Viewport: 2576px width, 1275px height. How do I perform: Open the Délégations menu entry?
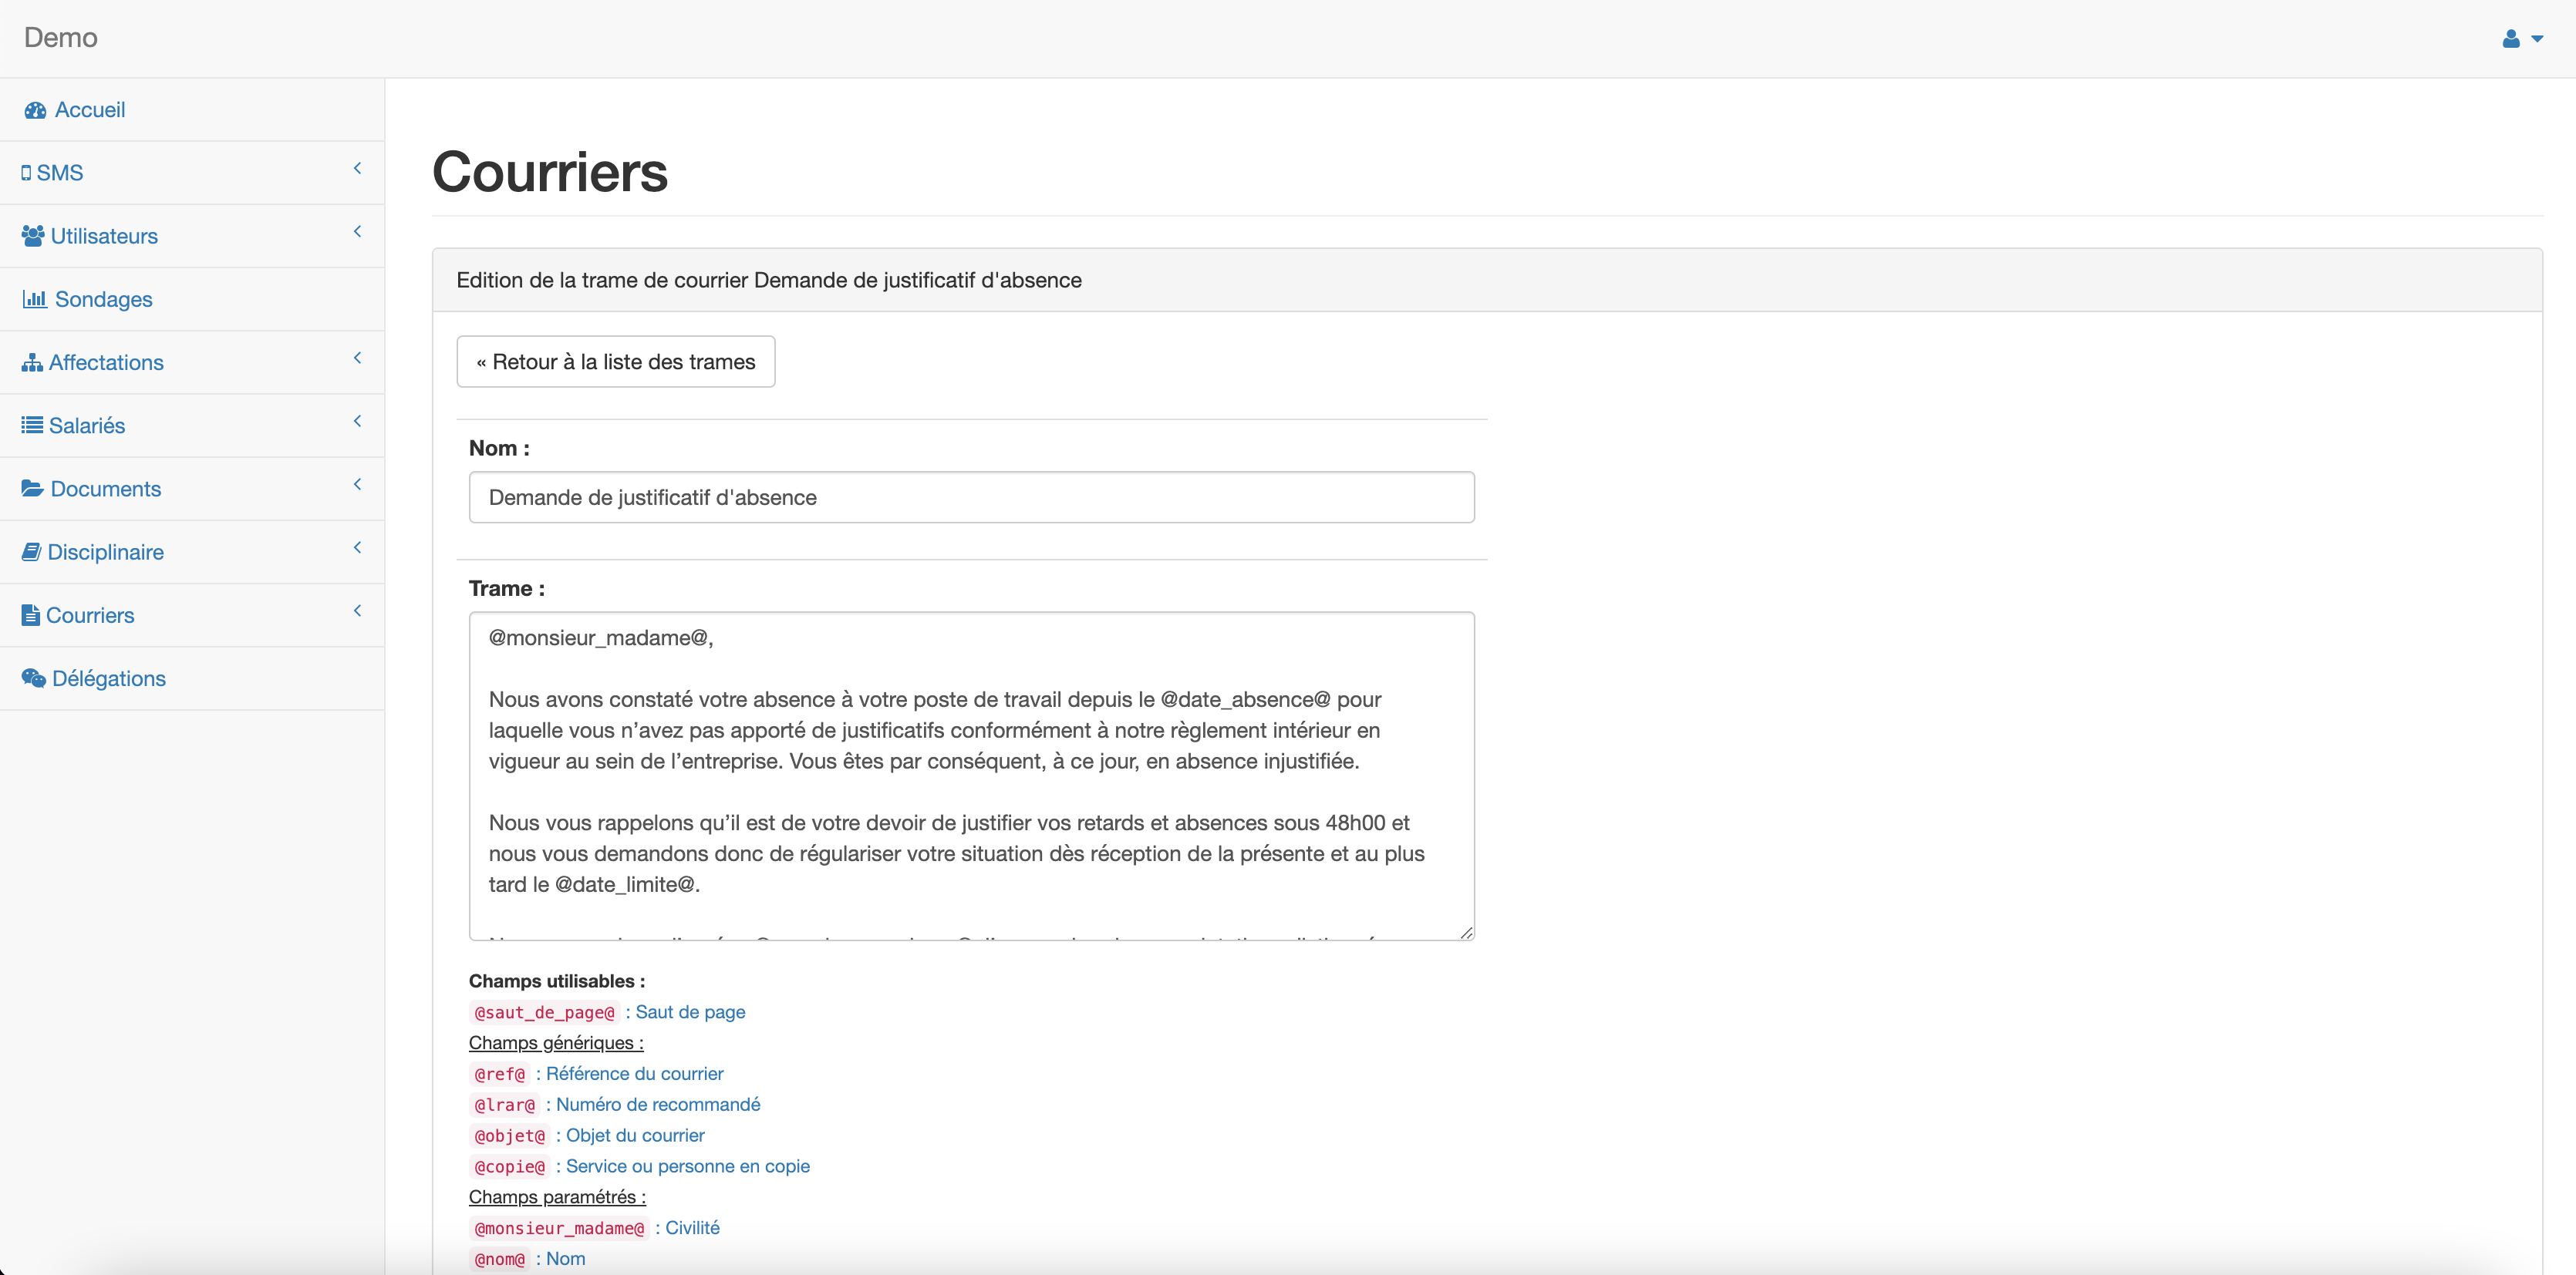[192, 678]
